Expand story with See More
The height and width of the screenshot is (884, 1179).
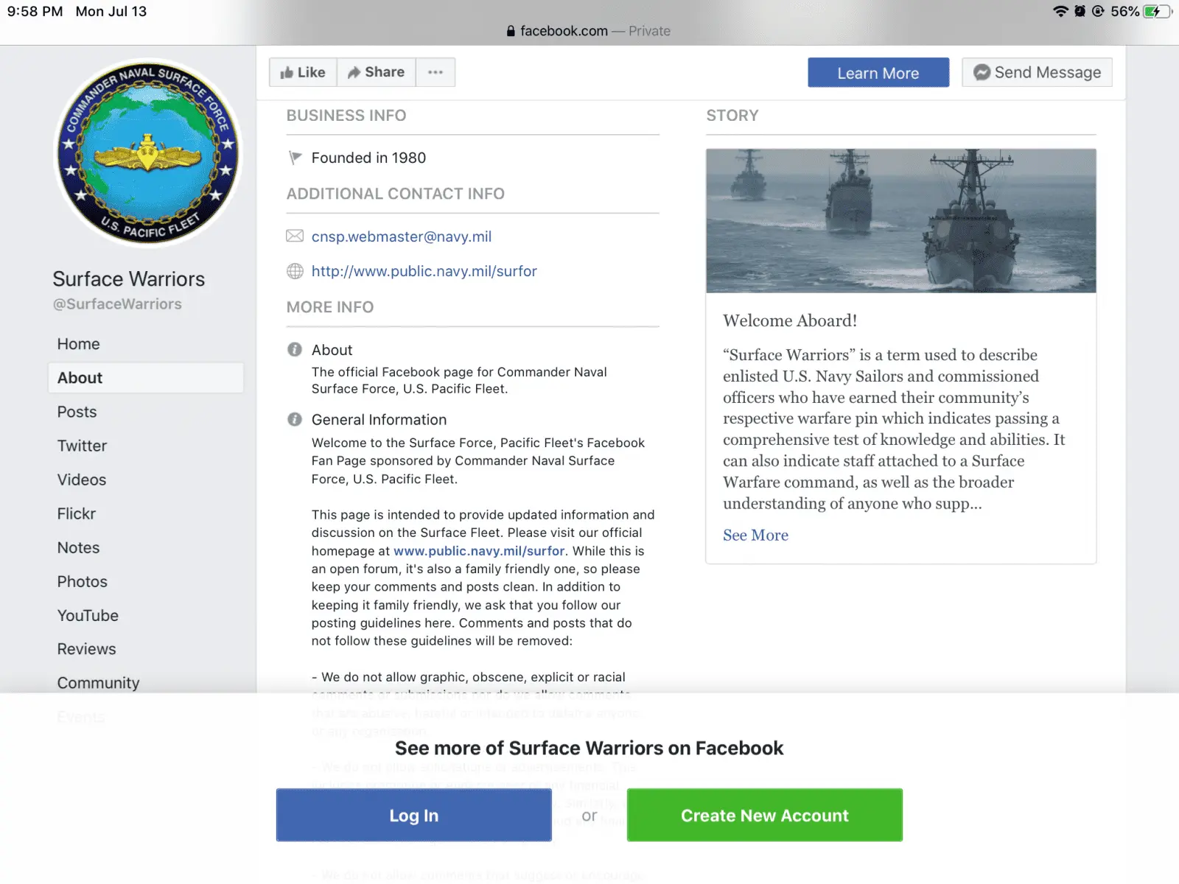click(755, 535)
